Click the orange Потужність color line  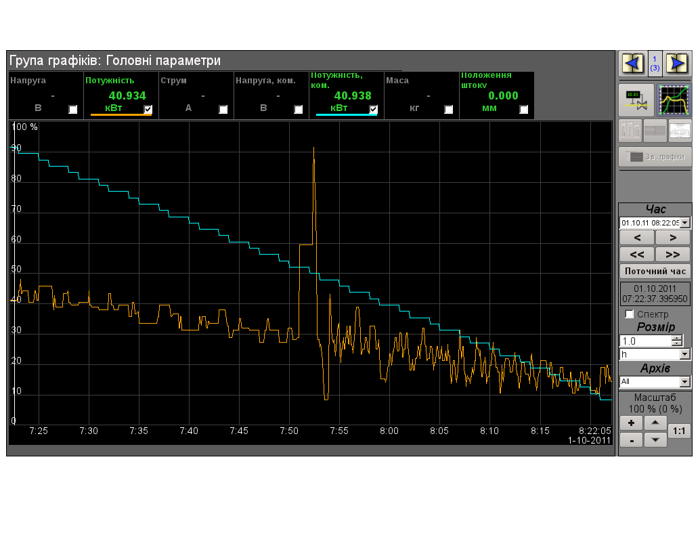(121, 115)
